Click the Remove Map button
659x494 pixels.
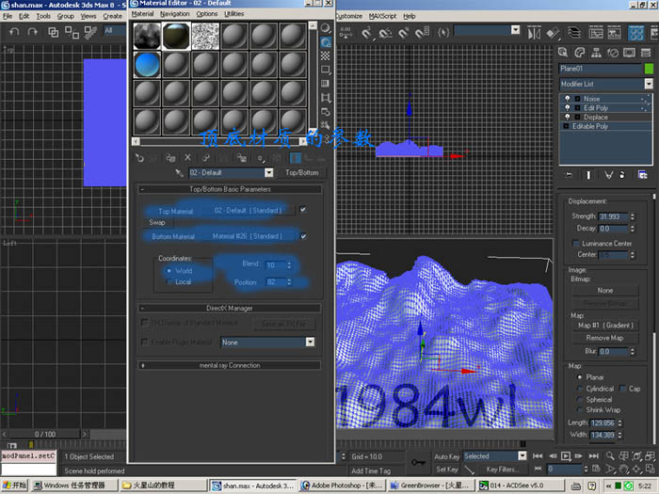[605, 338]
